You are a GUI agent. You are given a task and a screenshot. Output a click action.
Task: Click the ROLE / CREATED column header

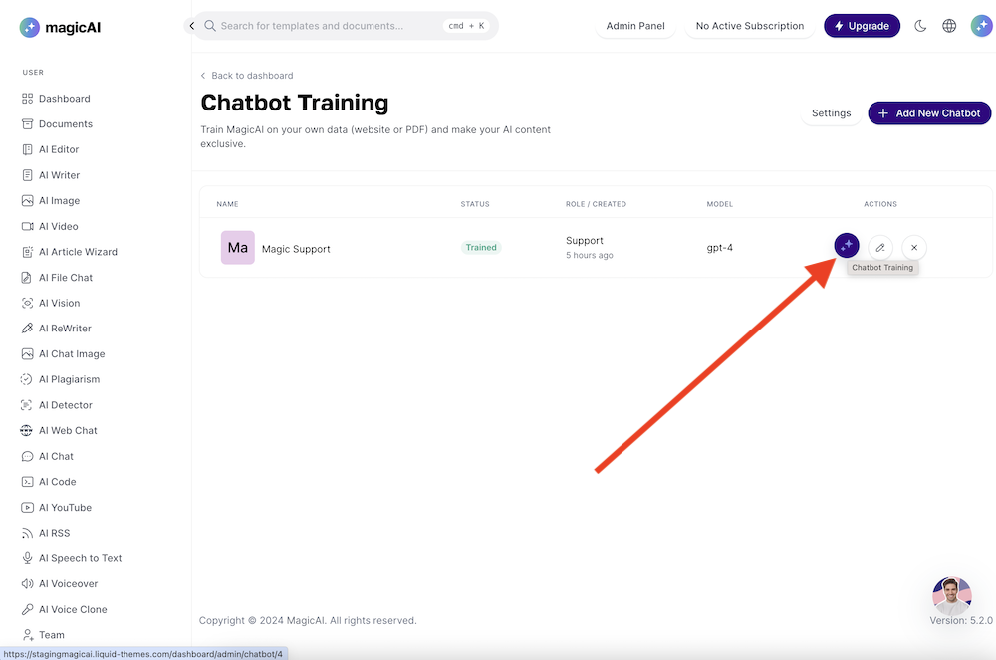point(596,204)
